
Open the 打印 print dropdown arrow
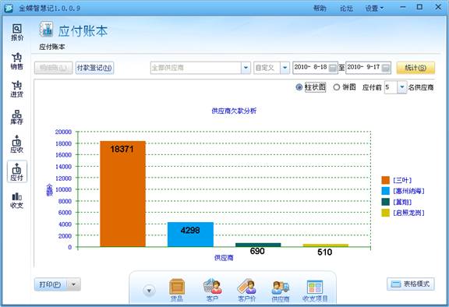(73, 284)
